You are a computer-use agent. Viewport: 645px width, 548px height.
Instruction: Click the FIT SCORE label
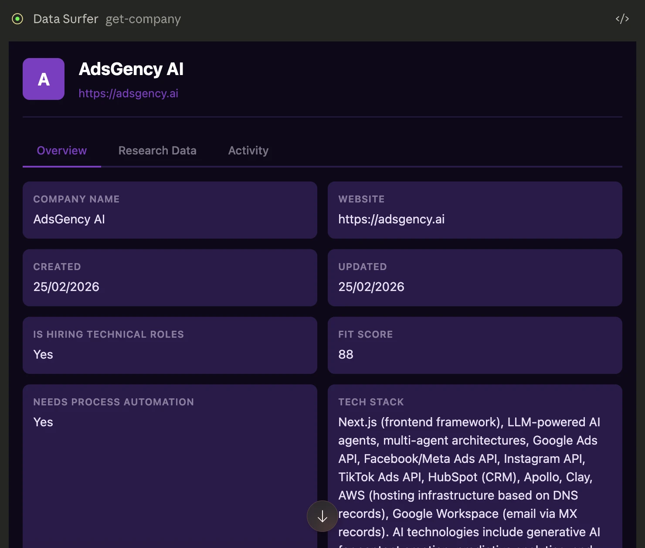pyautogui.click(x=366, y=334)
